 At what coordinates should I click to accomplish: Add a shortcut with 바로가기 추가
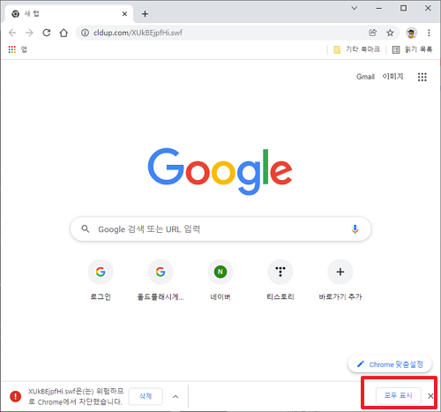[340, 280]
